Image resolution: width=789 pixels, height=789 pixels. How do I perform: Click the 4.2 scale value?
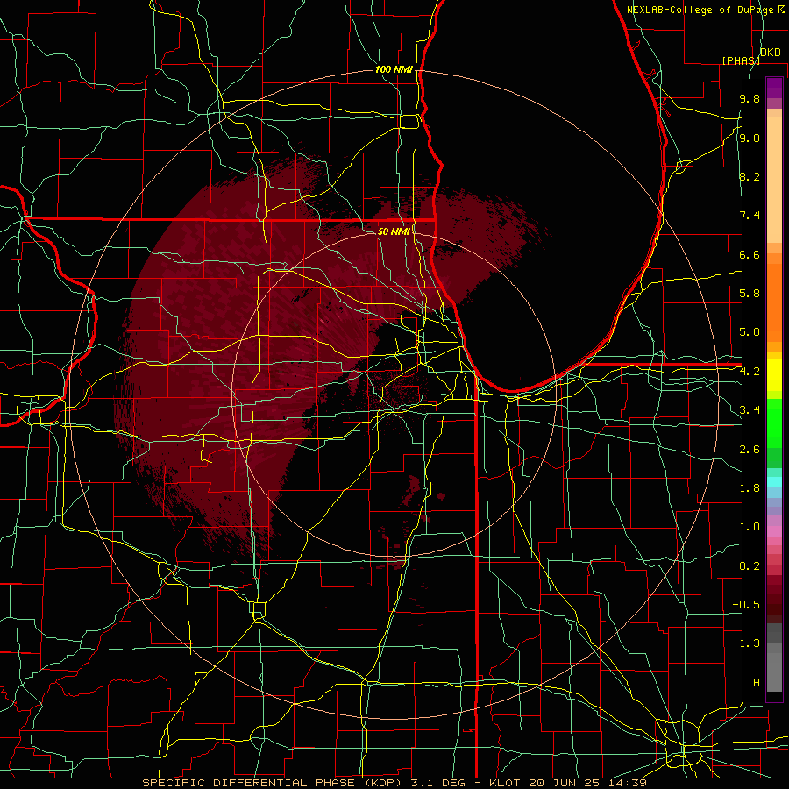[x=750, y=372]
